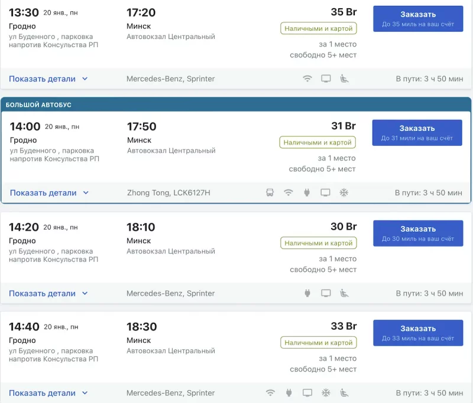Click snowflake icon on the 14:40 trip
473x403 pixels.
pyautogui.click(x=325, y=393)
